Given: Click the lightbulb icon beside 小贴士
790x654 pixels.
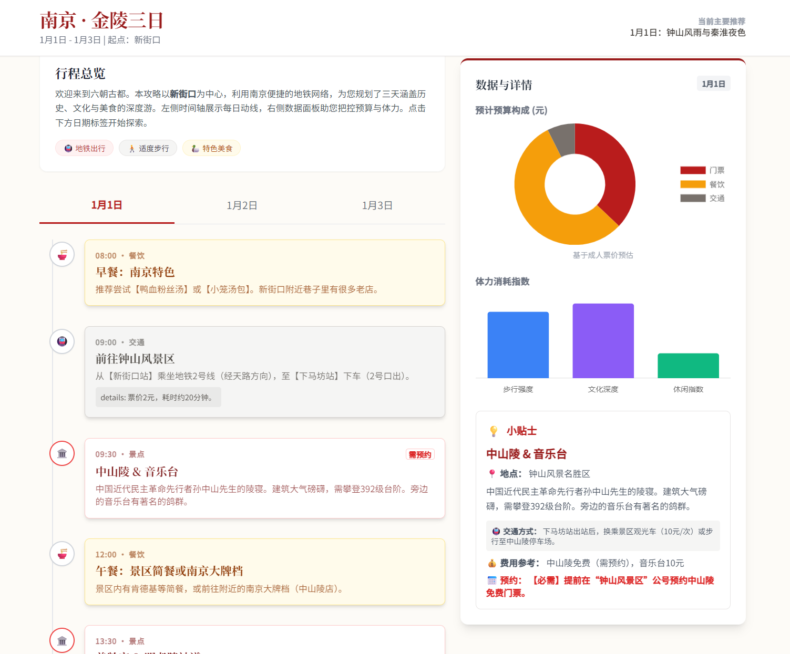Looking at the screenshot, I should tap(494, 431).
